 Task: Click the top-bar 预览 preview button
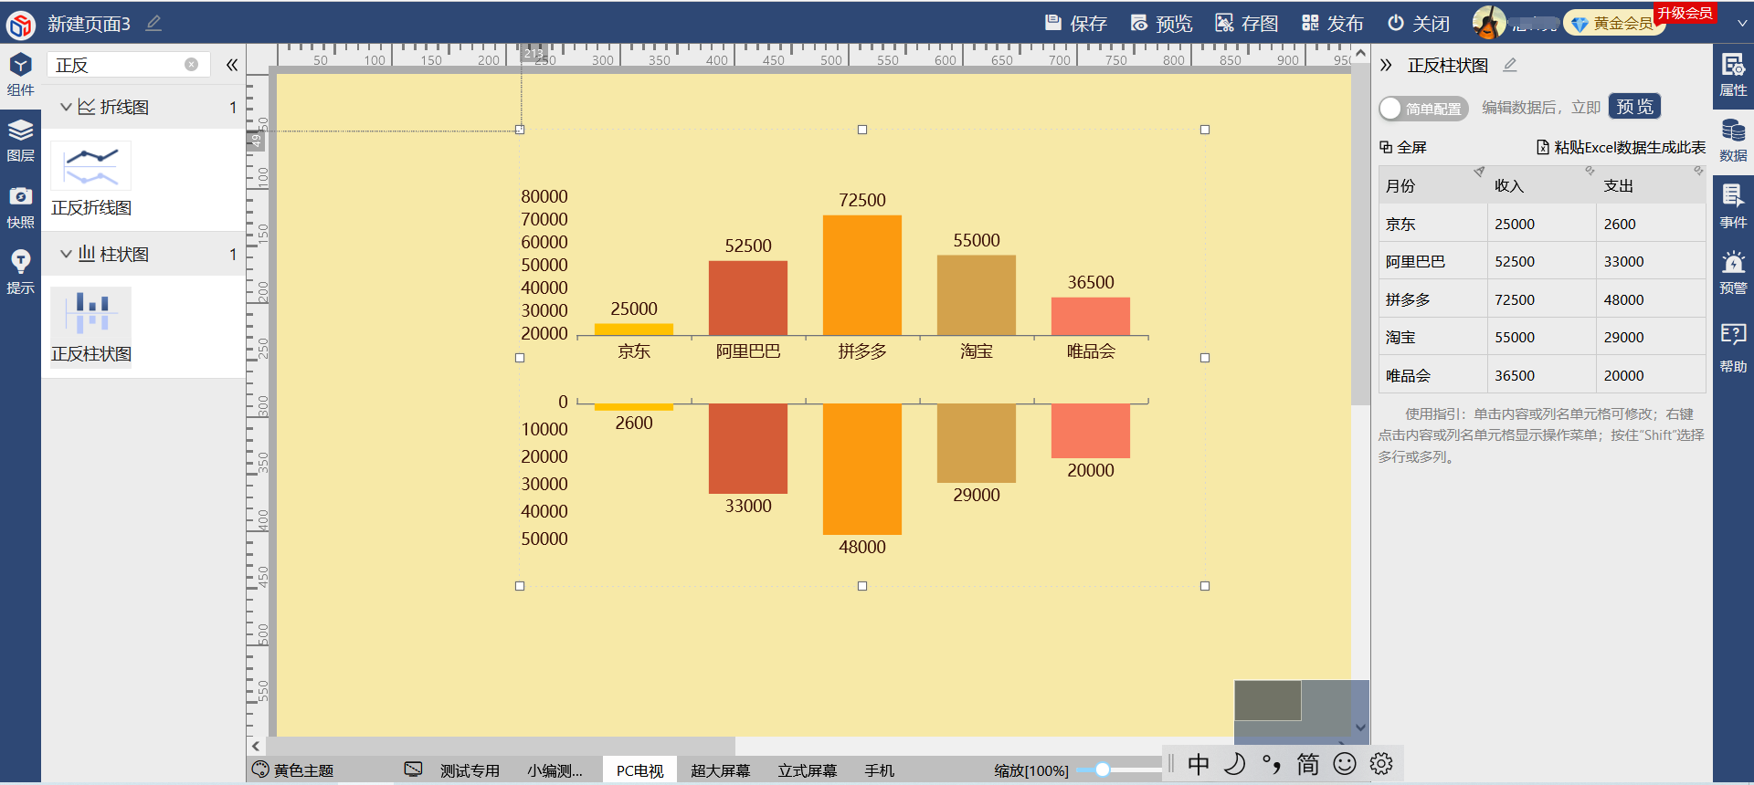(x=1161, y=23)
